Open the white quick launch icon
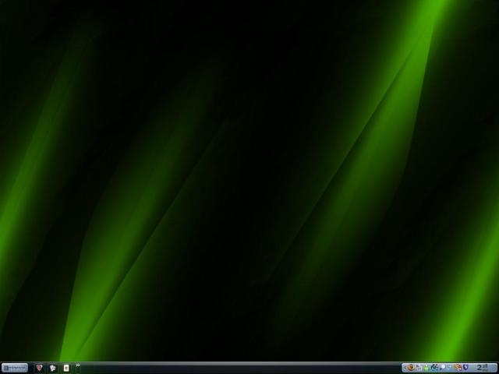This screenshot has width=499, height=374. (53, 368)
